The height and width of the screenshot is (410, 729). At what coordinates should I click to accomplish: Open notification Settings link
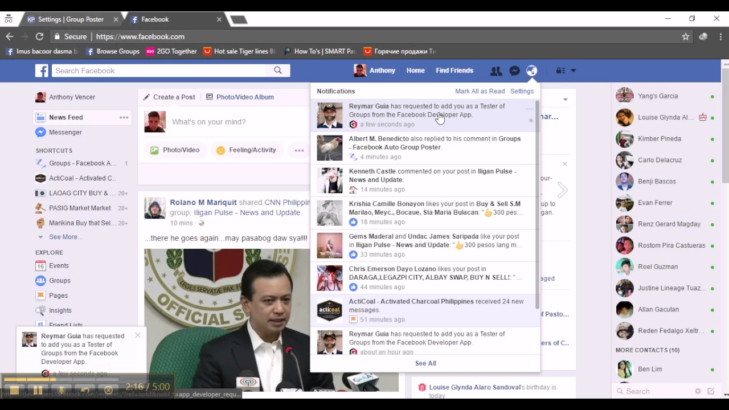[522, 91]
